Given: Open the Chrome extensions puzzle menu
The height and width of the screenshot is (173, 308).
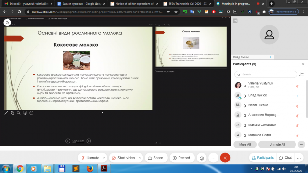Looking at the screenshot, I should [x=264, y=12].
